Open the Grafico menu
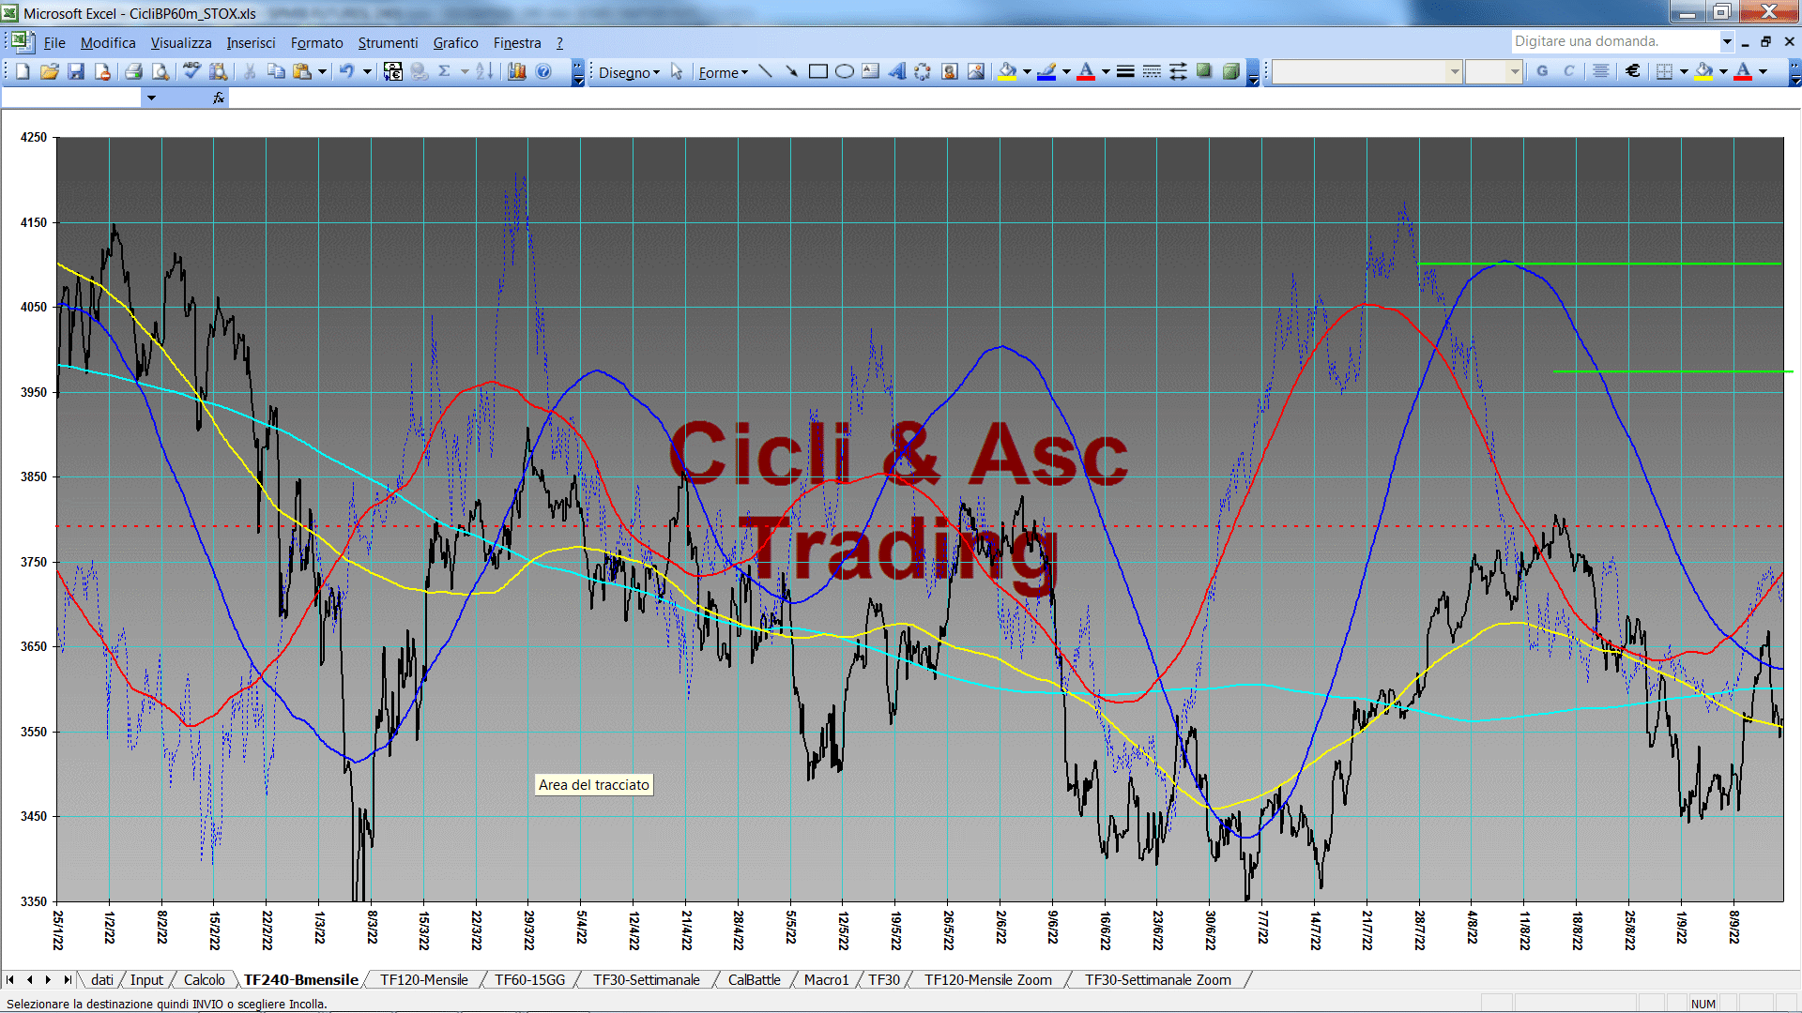 coord(455,43)
